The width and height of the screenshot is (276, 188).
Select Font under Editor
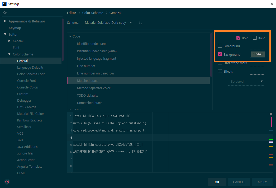pyautogui.click(x=16, y=48)
